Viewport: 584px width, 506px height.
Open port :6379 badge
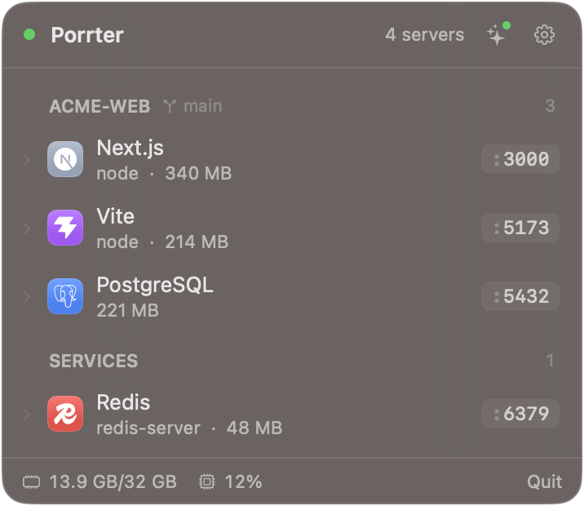520,414
